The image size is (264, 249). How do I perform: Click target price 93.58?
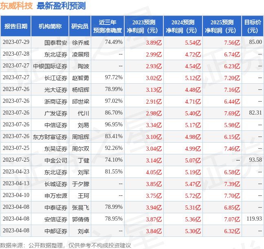[x=255, y=160]
